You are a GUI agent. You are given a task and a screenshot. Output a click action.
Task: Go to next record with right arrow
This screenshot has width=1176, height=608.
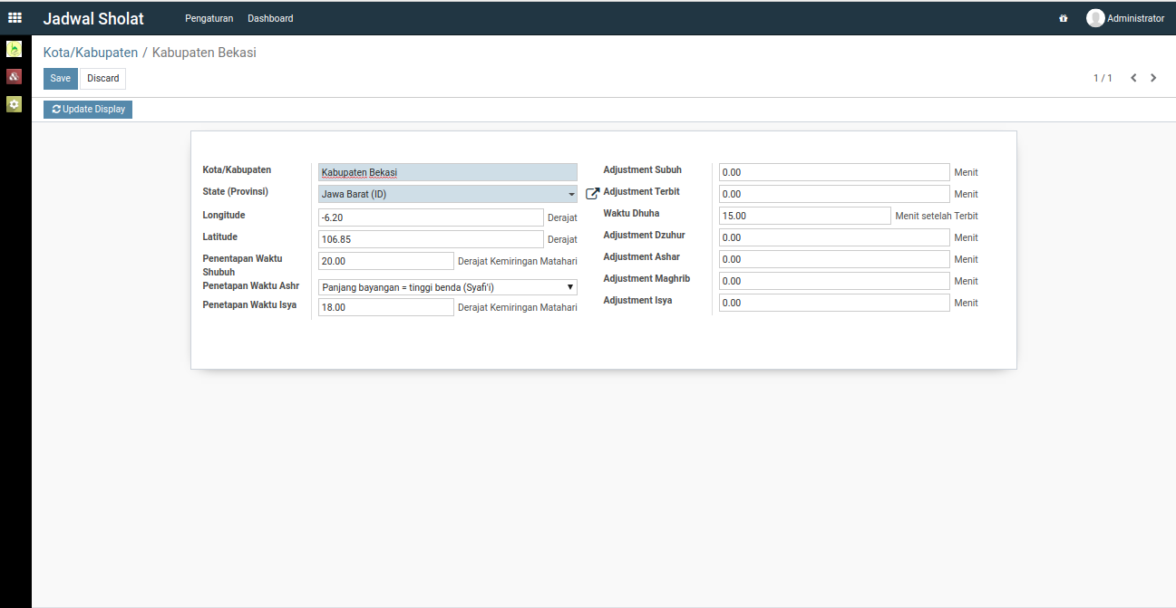1153,78
